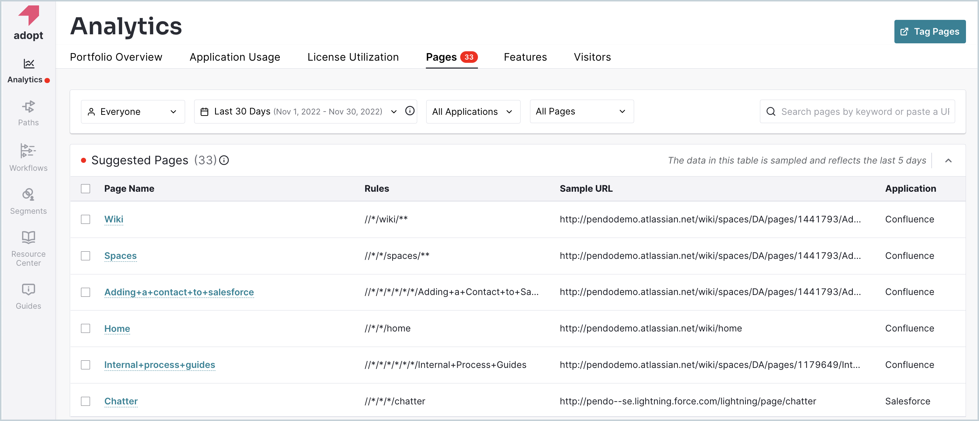Open the Internal+process+guides page link
979x421 pixels.
pos(160,365)
